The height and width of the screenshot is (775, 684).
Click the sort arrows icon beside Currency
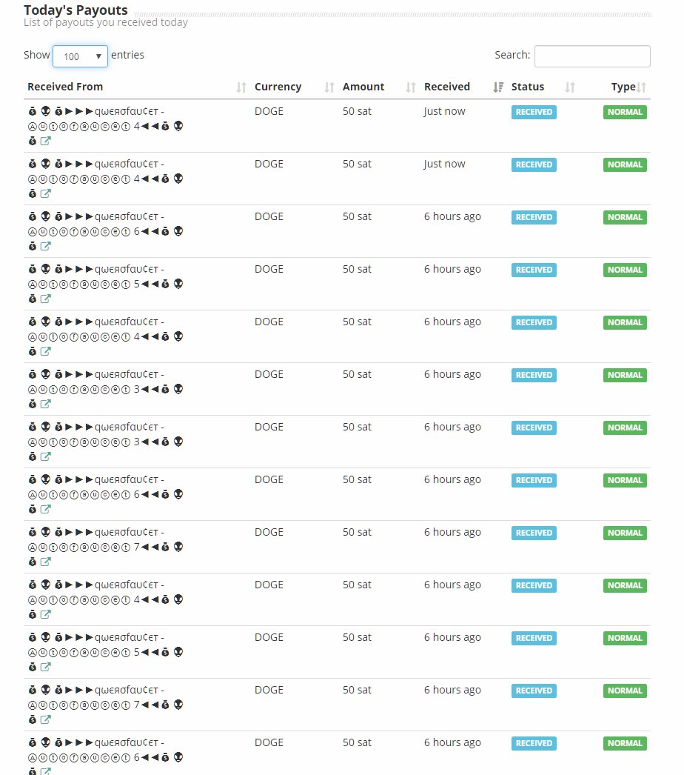coord(329,87)
